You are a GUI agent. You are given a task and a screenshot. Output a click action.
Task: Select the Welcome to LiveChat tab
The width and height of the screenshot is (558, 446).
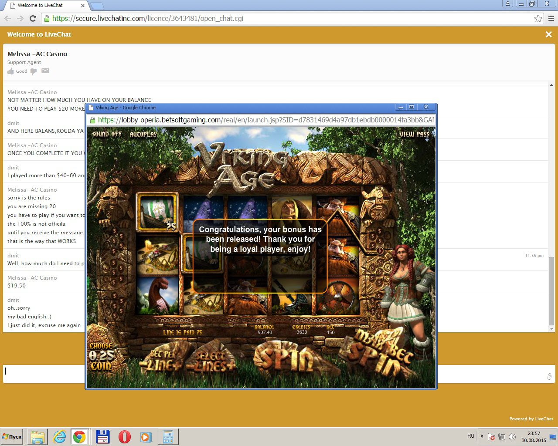tap(46, 5)
